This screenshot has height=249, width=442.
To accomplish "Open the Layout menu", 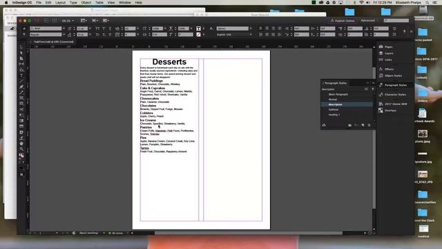I will click(60, 3).
